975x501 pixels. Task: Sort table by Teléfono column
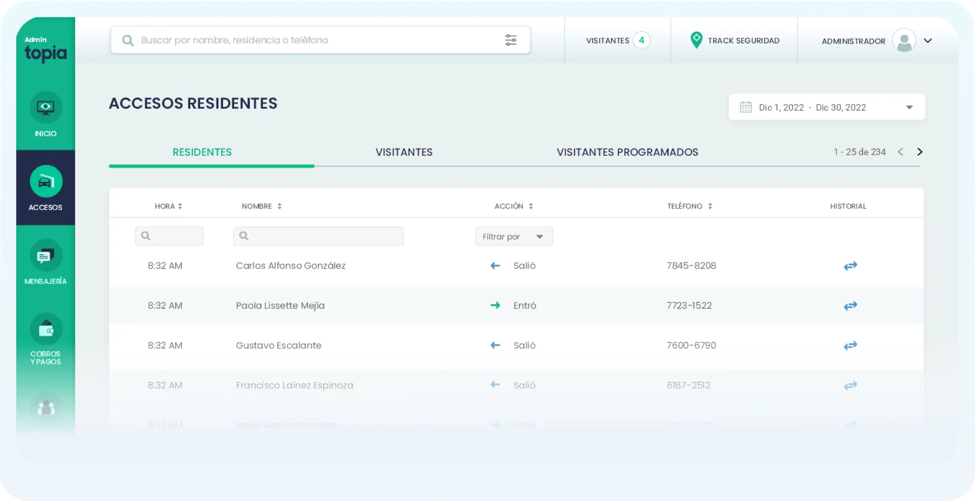click(x=710, y=206)
